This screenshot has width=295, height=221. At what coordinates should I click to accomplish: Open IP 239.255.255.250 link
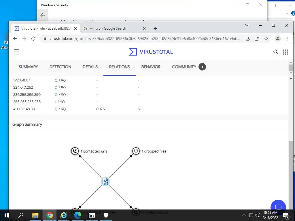tap(27, 94)
